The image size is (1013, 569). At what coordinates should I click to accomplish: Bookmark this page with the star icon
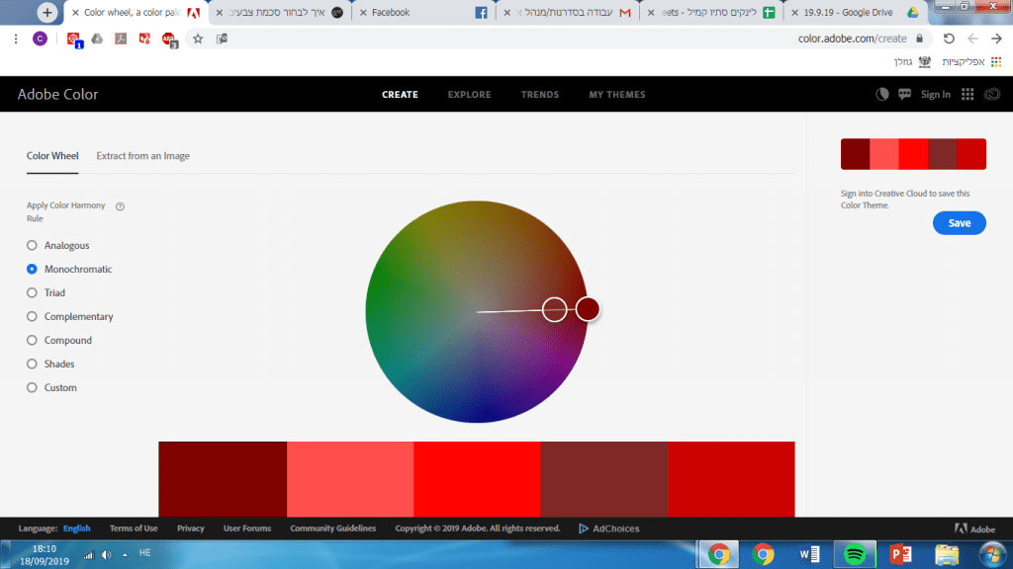(x=198, y=39)
